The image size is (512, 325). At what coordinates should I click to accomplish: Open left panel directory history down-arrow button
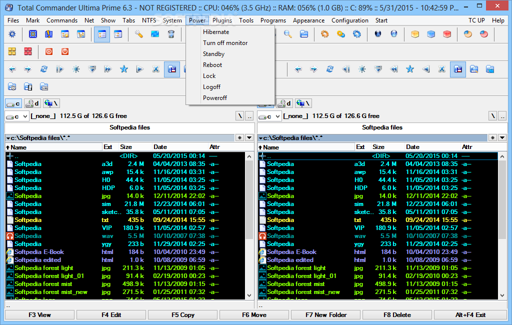[249, 138]
